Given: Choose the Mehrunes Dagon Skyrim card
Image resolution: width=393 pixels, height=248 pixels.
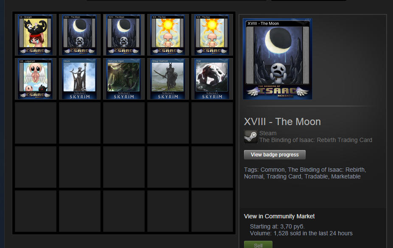Looking at the screenshot, I should [x=124, y=79].
